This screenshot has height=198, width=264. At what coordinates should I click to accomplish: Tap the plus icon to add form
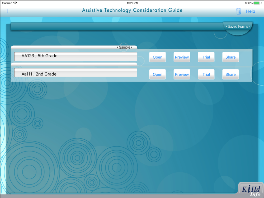[8, 11]
